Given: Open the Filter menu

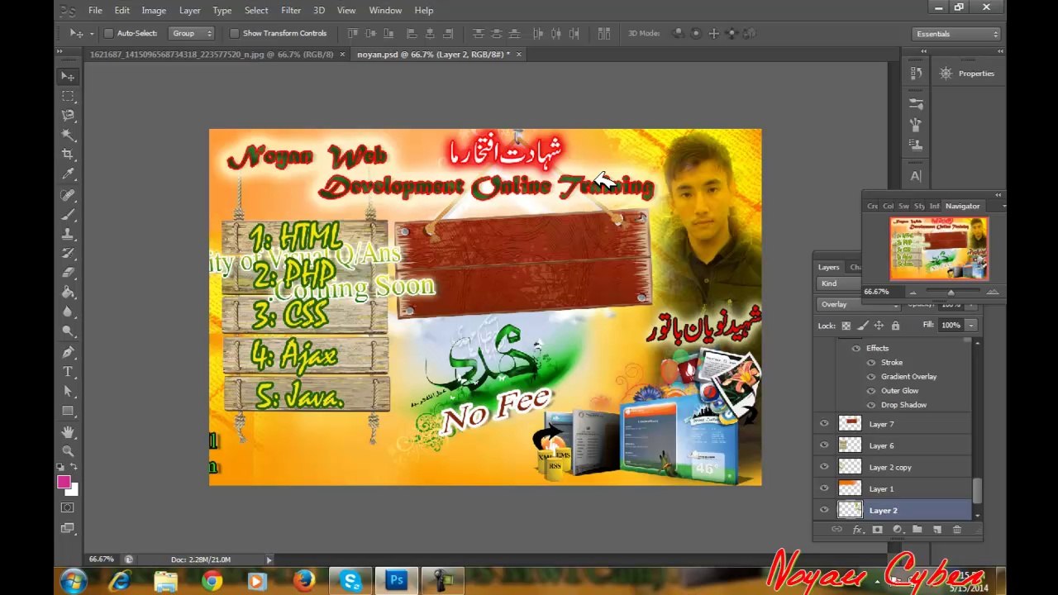Looking at the screenshot, I should click(x=291, y=10).
